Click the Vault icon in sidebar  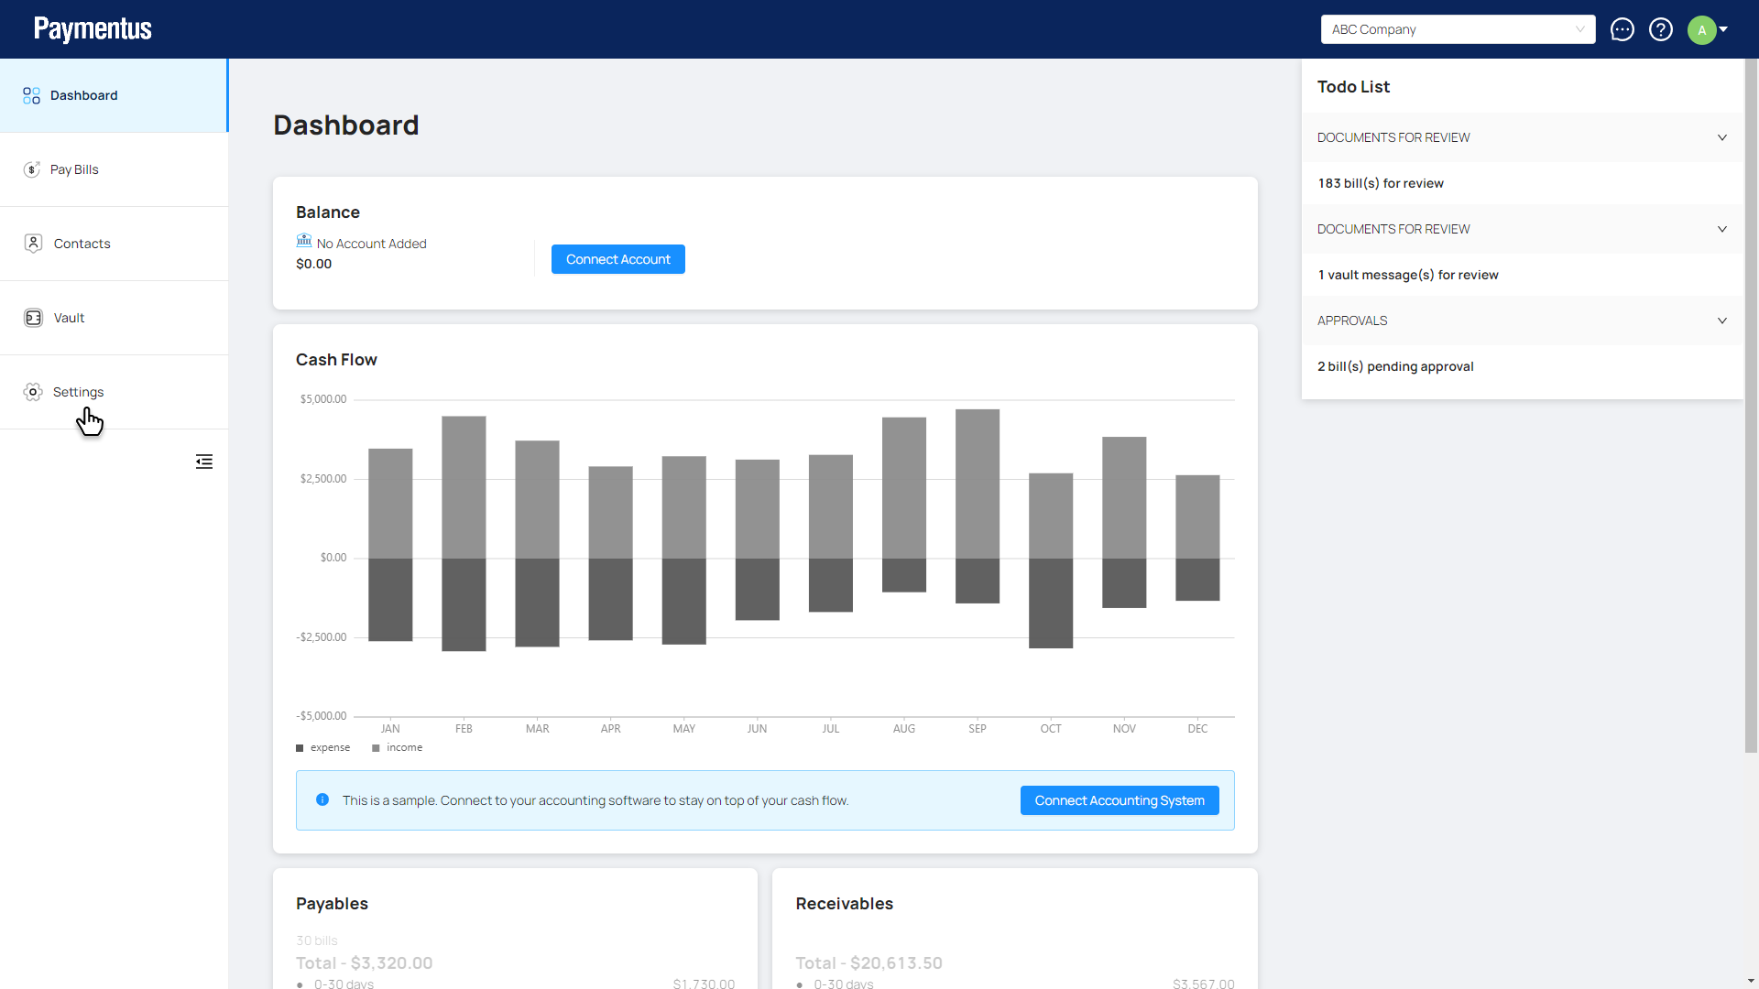[33, 318]
